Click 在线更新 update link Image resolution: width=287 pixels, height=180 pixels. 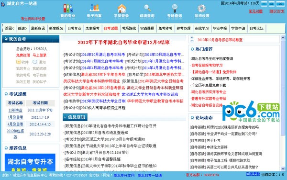(x=253, y=174)
